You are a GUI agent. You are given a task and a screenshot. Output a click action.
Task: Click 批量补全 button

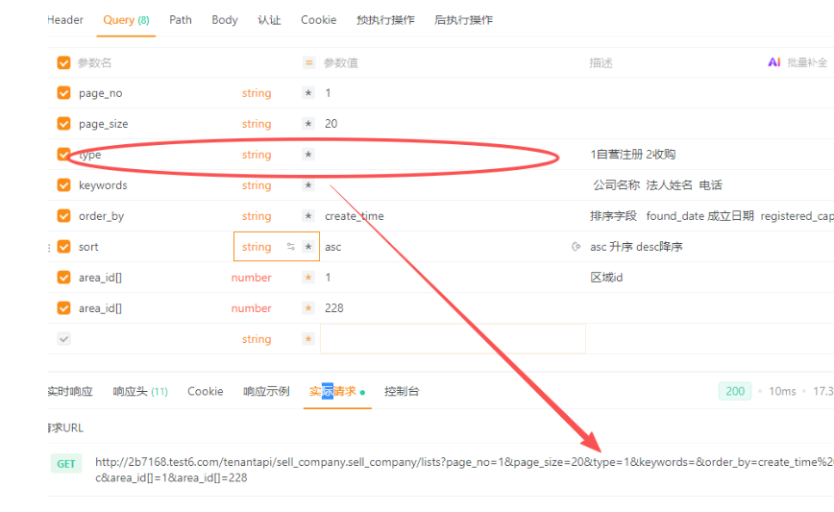click(x=807, y=62)
